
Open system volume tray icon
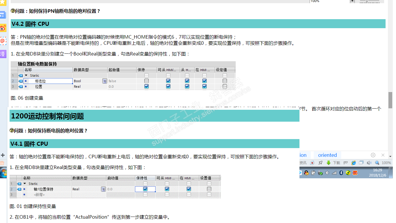pyautogui.click(x=327, y=173)
